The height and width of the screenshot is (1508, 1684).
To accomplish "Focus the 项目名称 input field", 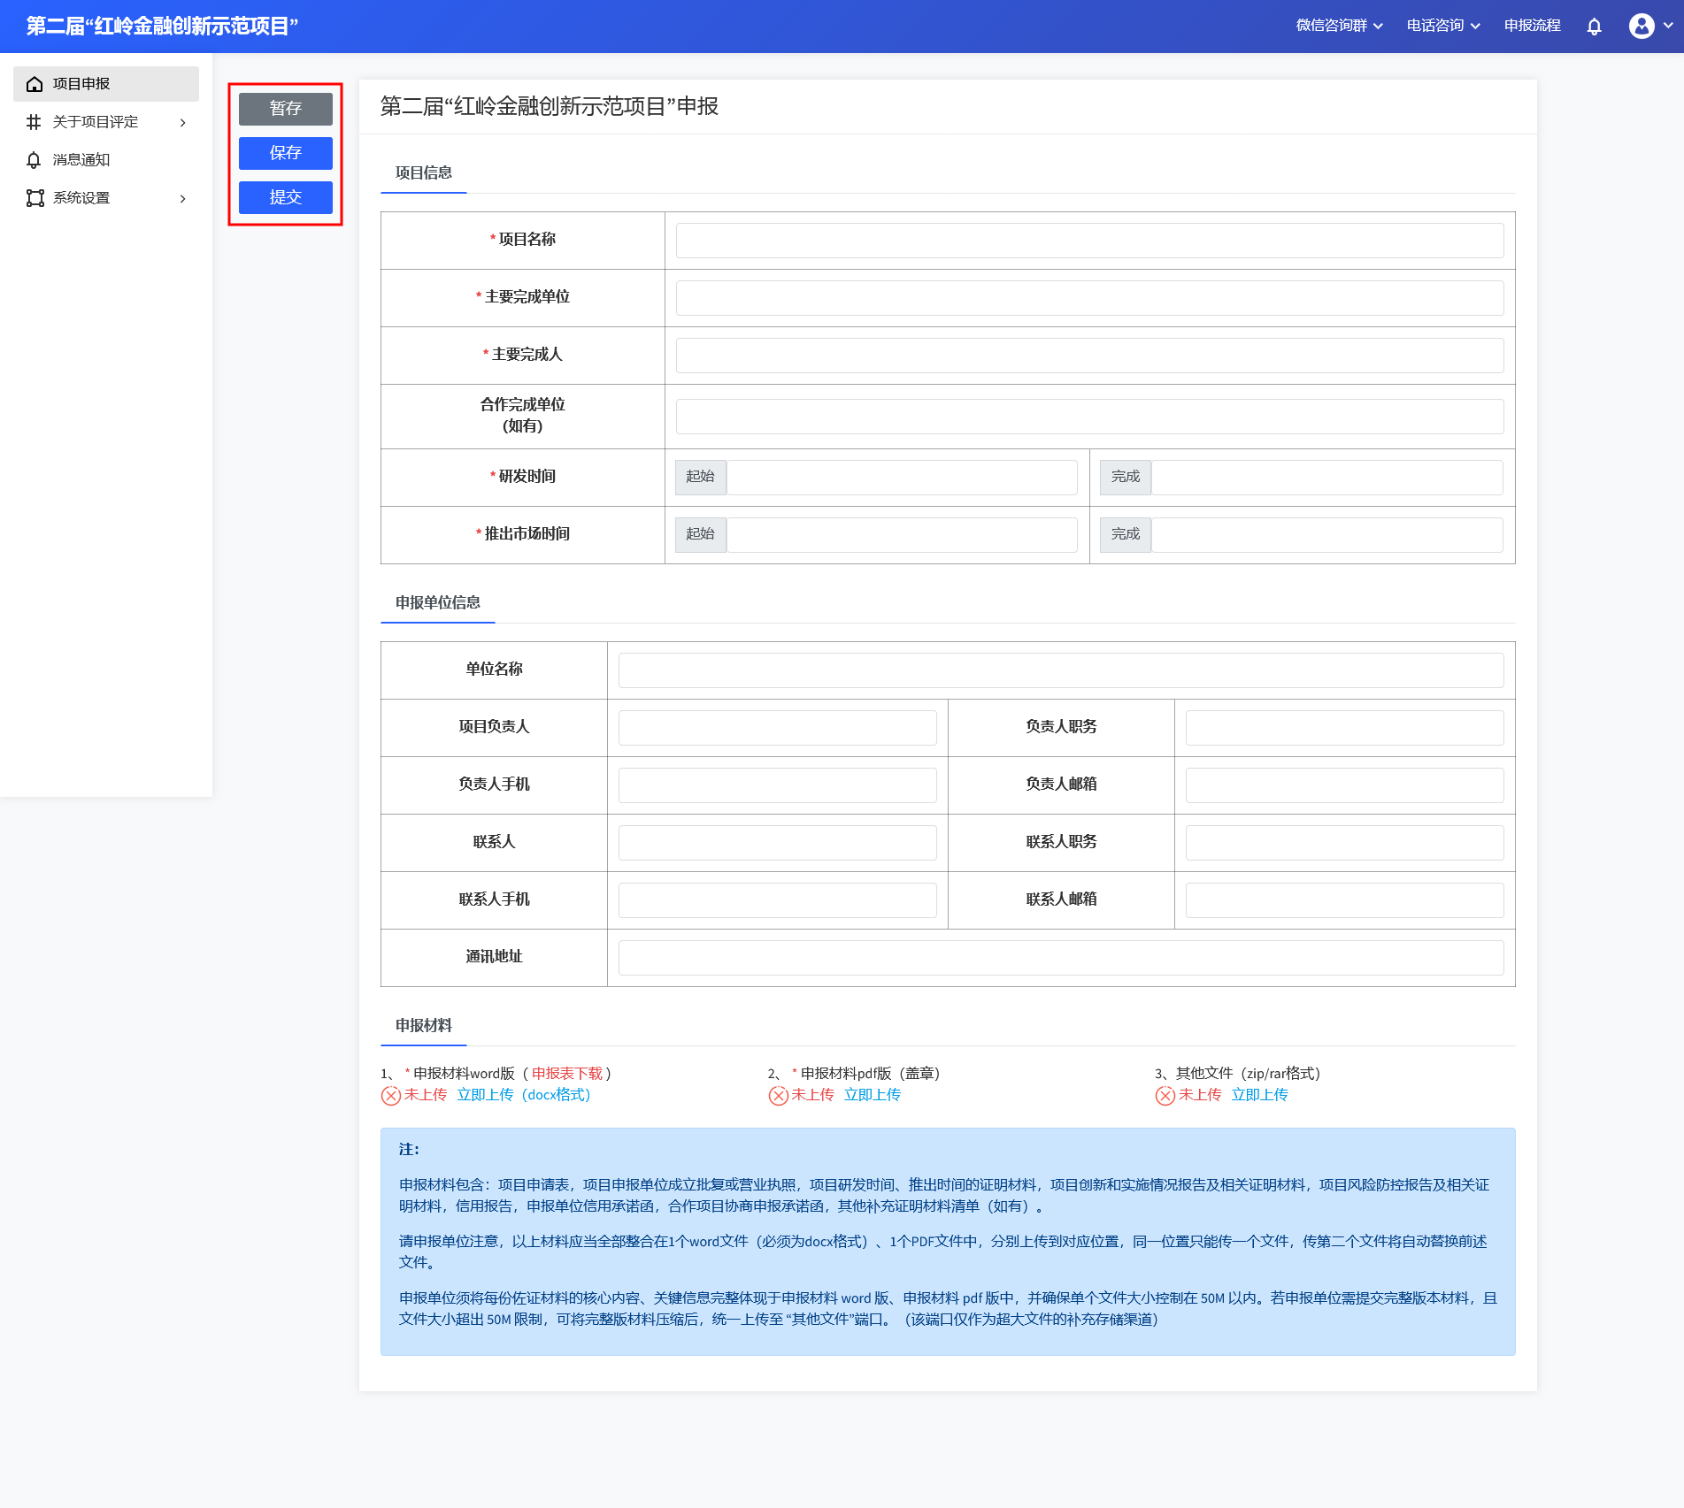I will pos(1088,241).
